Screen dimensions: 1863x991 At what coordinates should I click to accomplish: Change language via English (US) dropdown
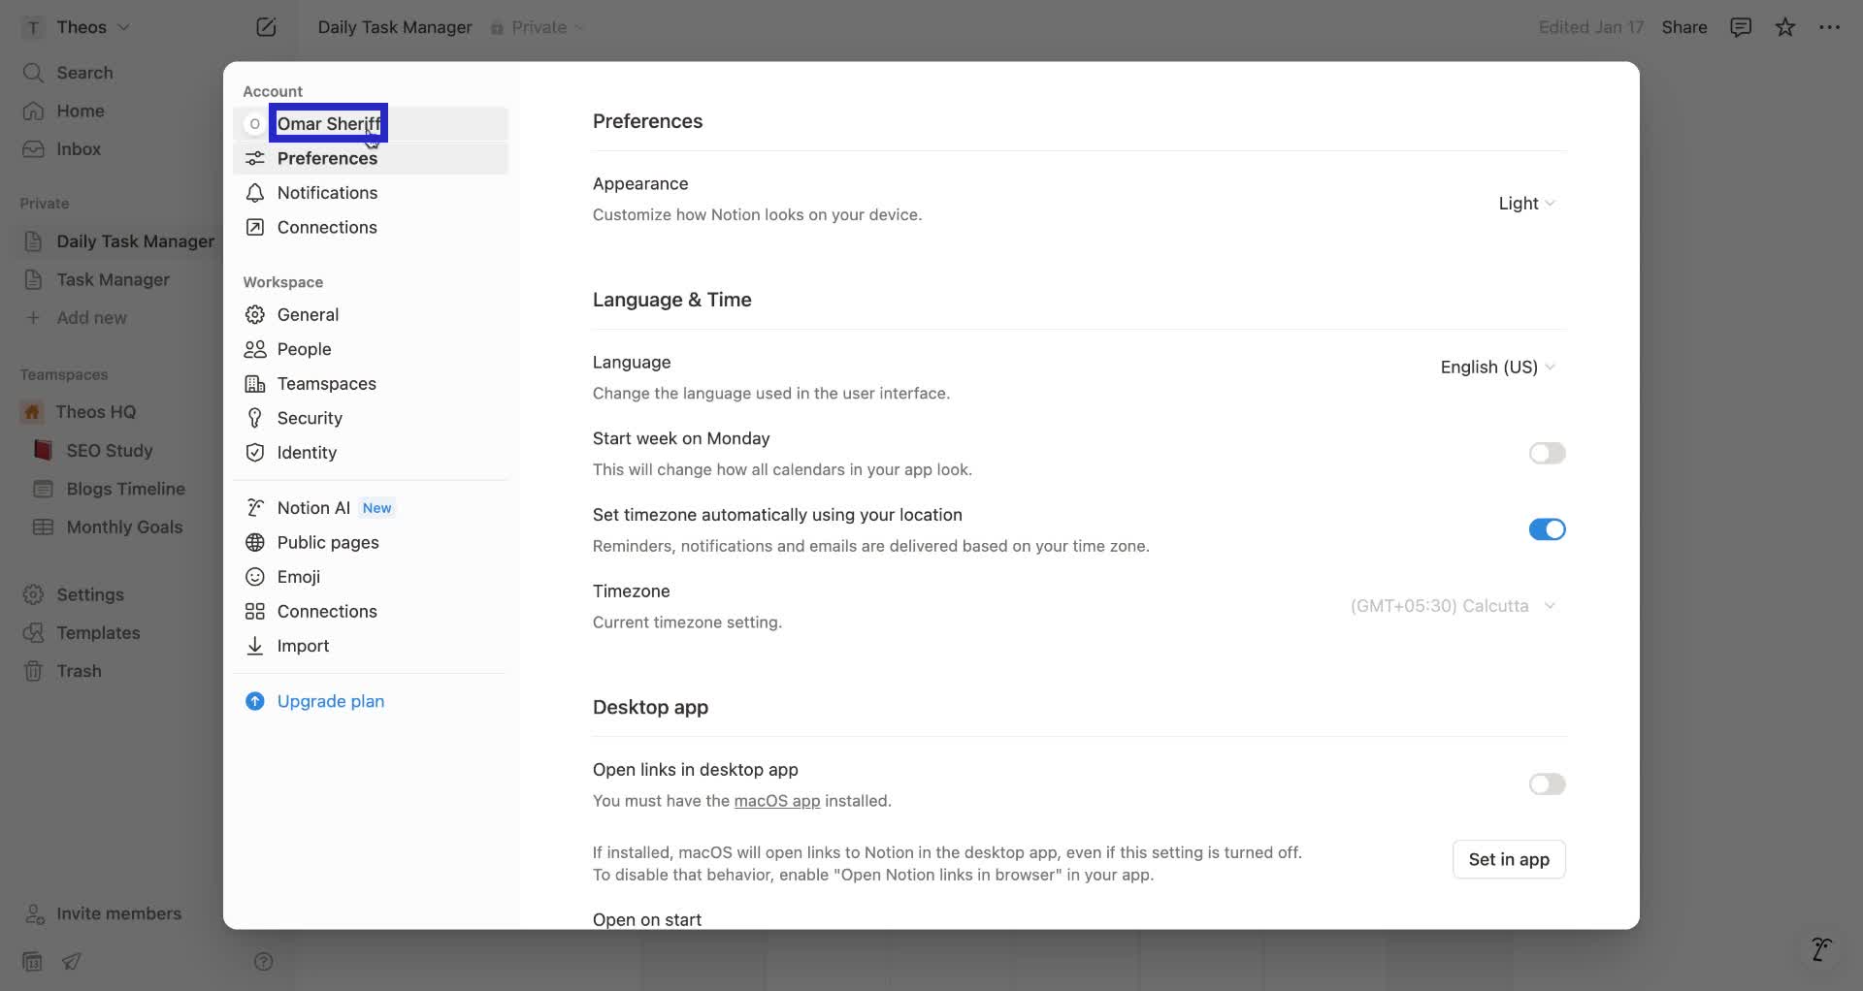[x=1496, y=367]
